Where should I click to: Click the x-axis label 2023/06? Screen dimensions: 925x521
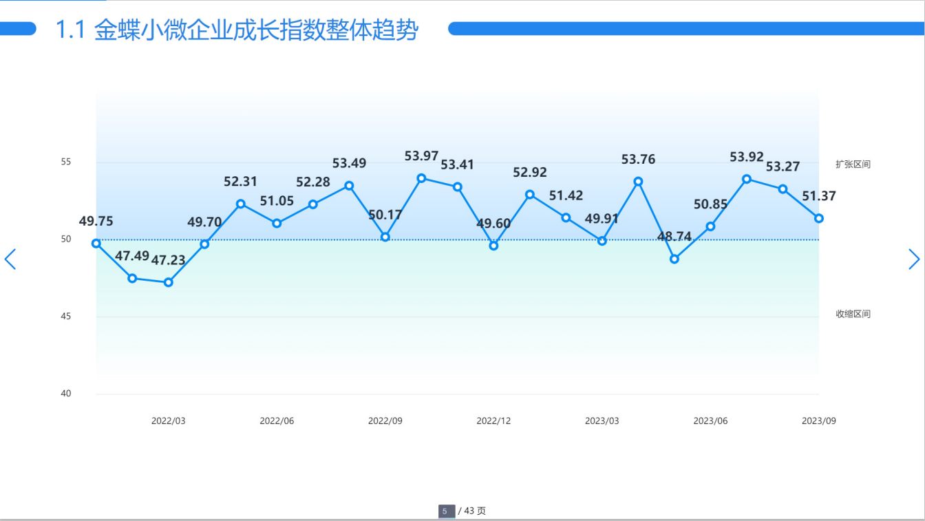coord(710,421)
